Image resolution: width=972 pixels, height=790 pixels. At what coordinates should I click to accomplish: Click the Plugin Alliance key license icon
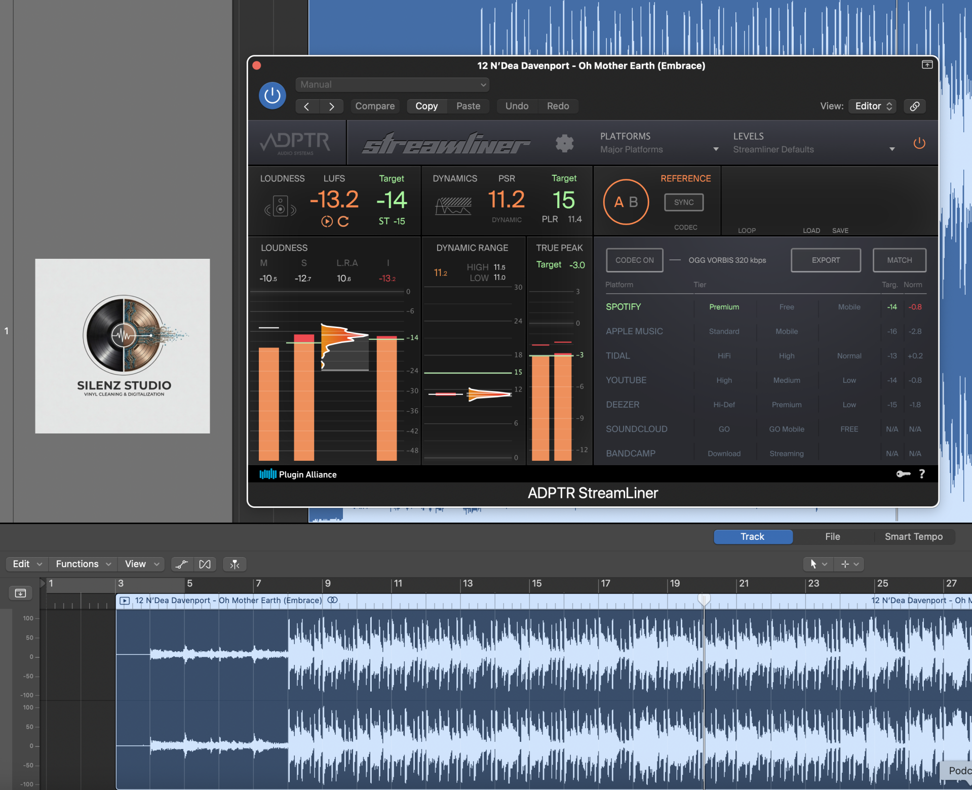(x=903, y=474)
